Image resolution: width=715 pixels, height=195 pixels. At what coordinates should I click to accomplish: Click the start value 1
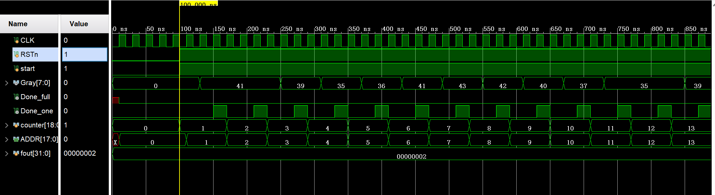66,69
